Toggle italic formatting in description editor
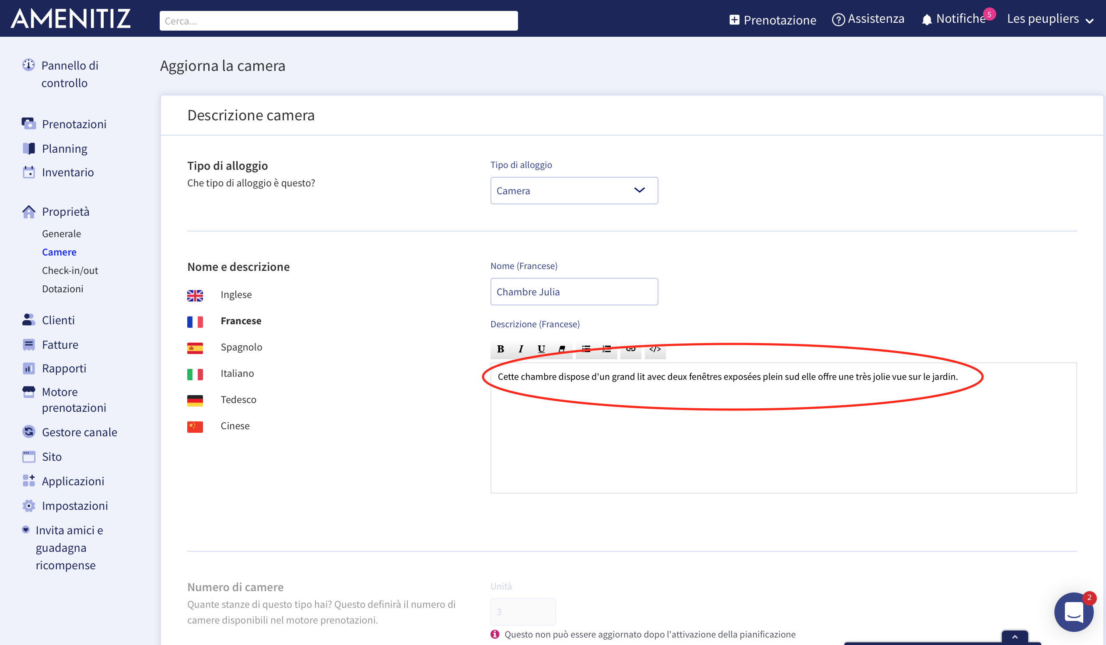Image resolution: width=1106 pixels, height=645 pixels. pos(521,349)
